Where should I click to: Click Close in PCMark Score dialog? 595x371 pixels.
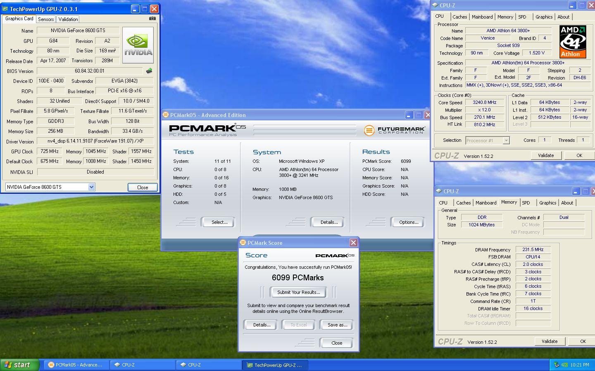coord(337,343)
